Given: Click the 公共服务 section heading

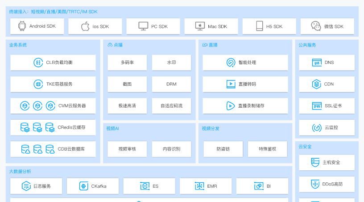Looking at the screenshot, I should [x=307, y=45].
